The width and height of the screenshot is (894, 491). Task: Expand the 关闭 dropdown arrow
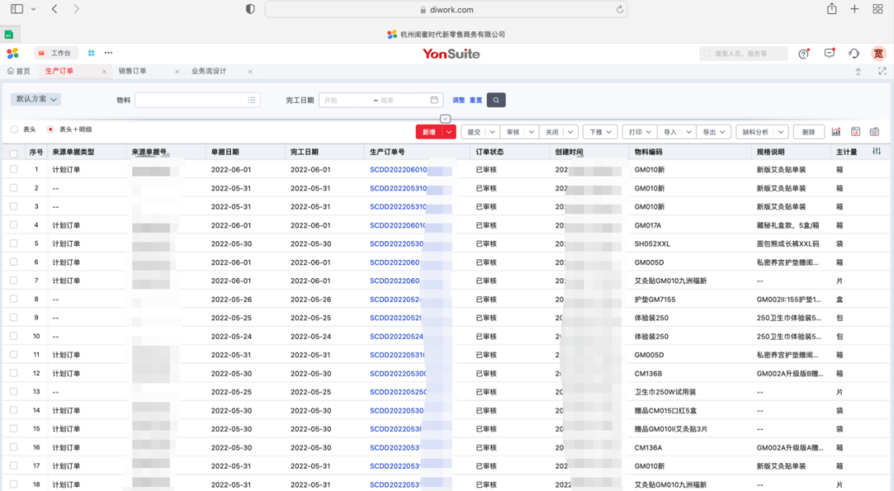click(x=570, y=132)
